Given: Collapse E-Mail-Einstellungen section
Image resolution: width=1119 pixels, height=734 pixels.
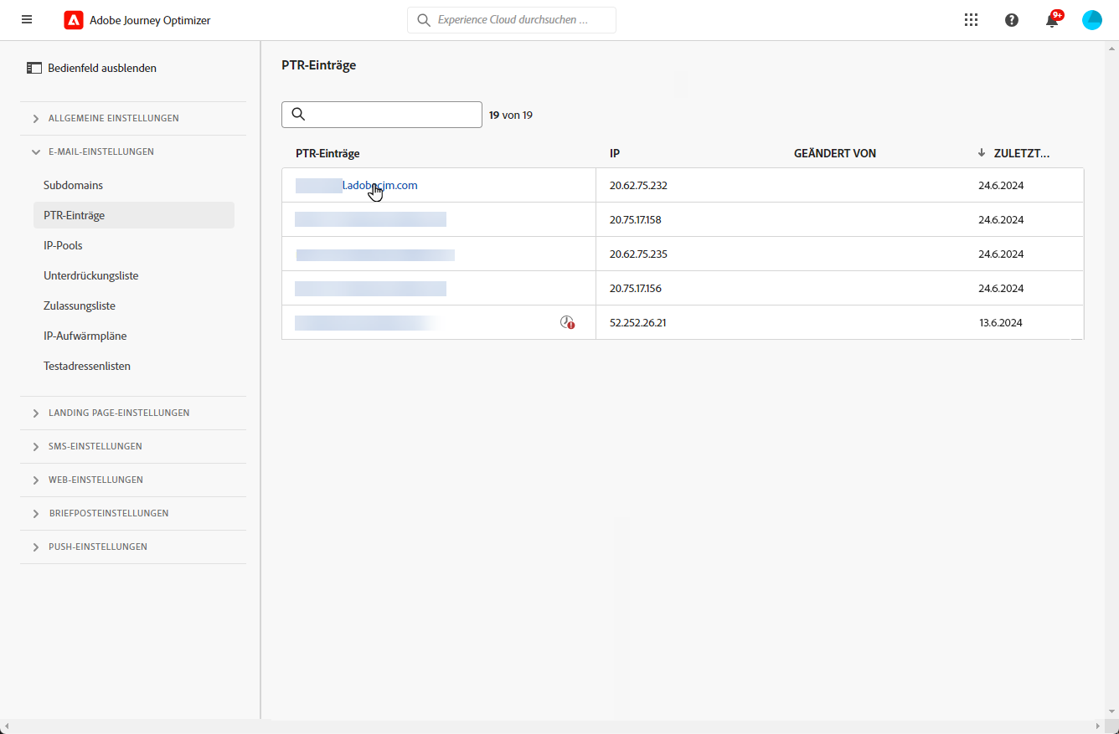Looking at the screenshot, I should tap(36, 152).
